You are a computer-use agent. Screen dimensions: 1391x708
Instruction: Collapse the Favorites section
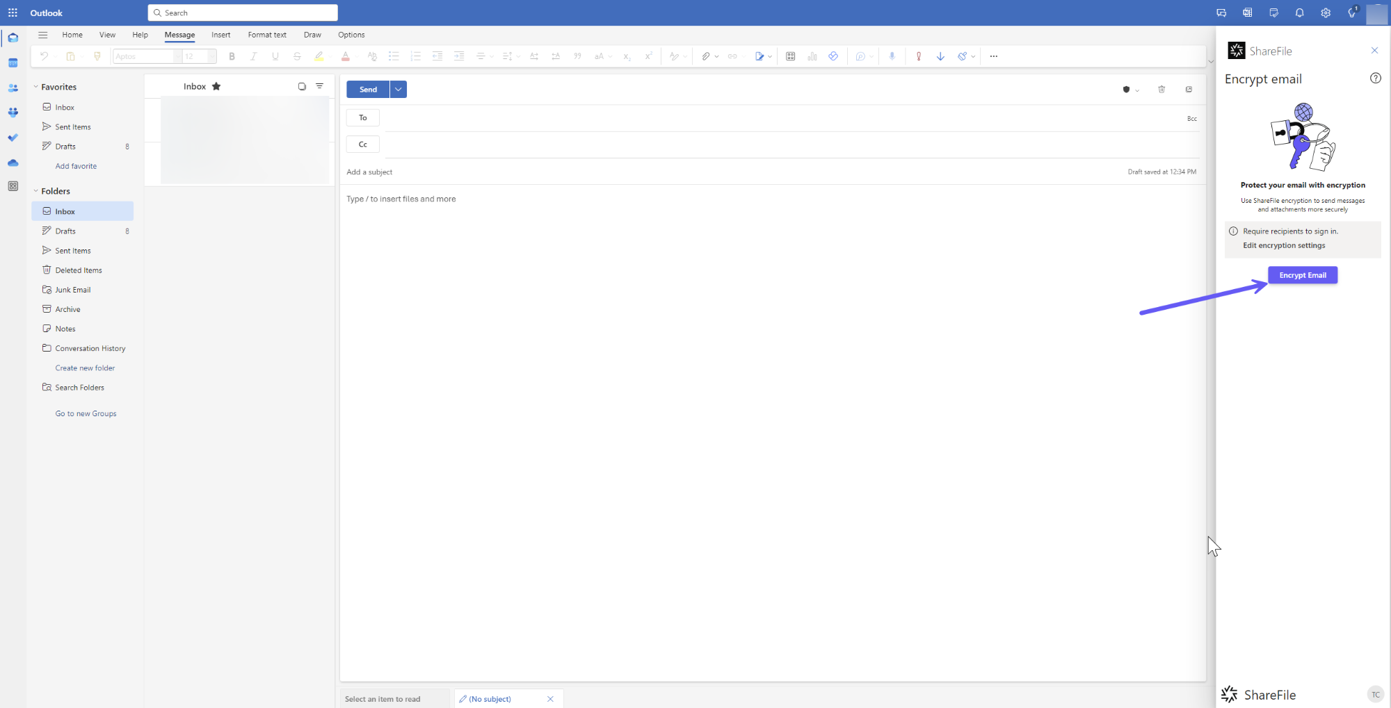pos(36,87)
